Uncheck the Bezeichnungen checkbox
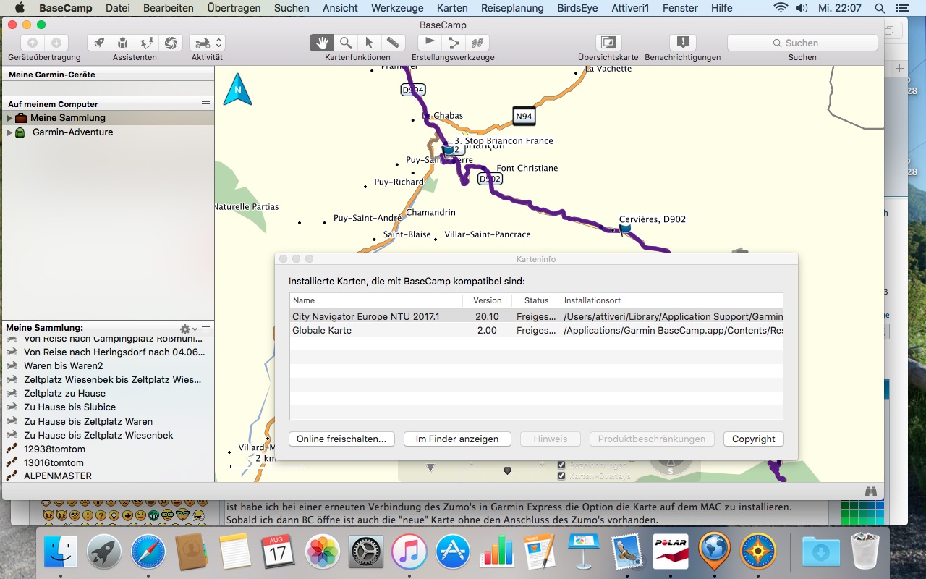The image size is (926, 579). (x=561, y=465)
